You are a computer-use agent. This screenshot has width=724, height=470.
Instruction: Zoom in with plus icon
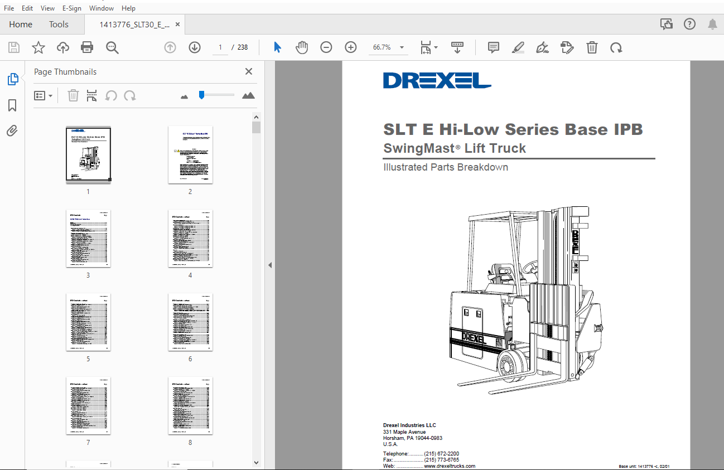click(350, 47)
